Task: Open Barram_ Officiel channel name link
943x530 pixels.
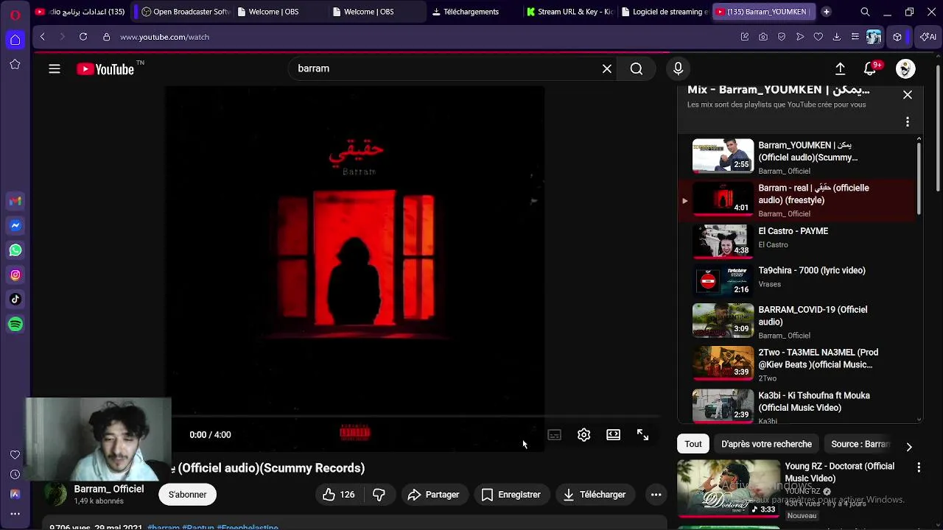Action: (108, 489)
